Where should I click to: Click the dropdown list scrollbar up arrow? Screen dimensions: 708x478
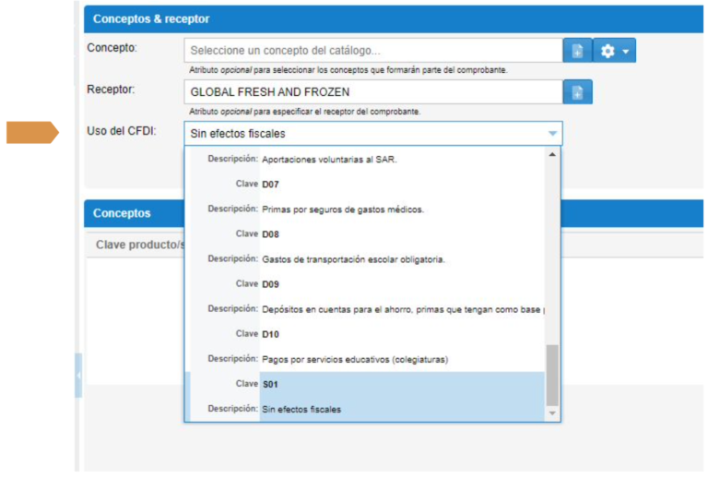(553, 154)
